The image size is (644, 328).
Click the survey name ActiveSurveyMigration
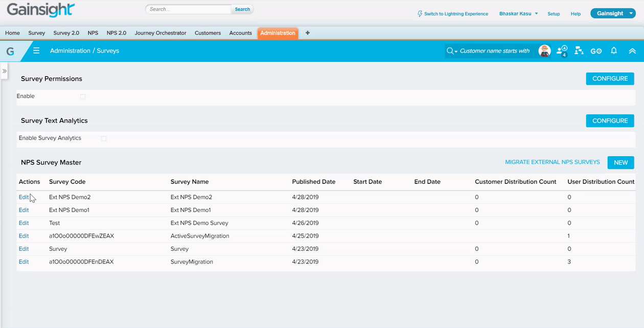point(200,236)
